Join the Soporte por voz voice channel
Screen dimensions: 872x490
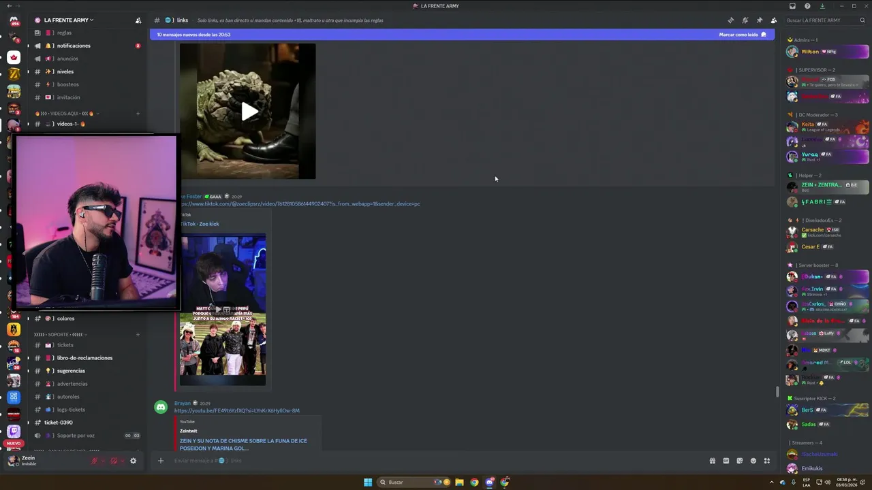pos(87,436)
